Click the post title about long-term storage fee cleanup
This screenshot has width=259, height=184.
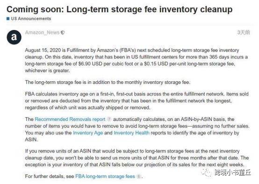[119, 9]
